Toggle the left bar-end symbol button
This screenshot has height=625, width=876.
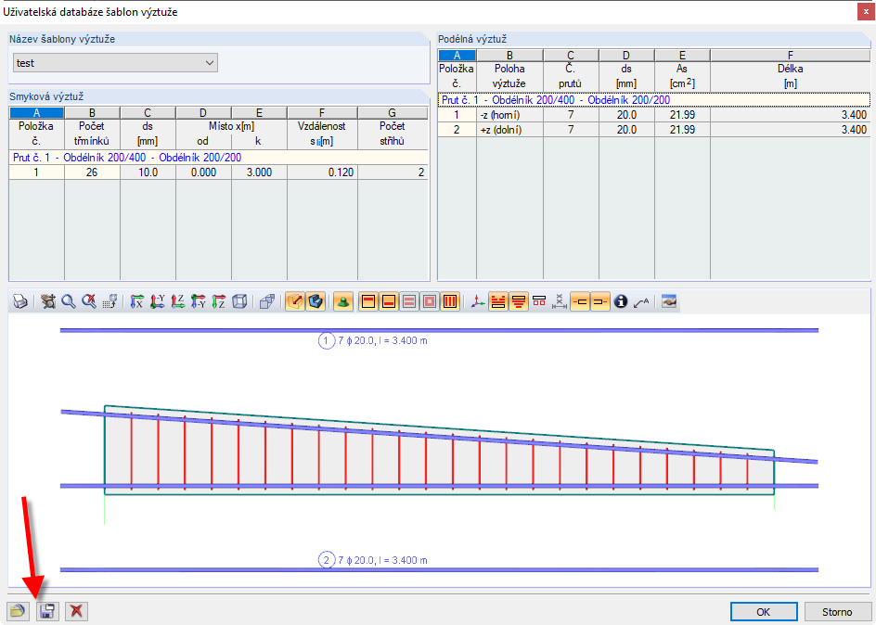click(x=580, y=302)
